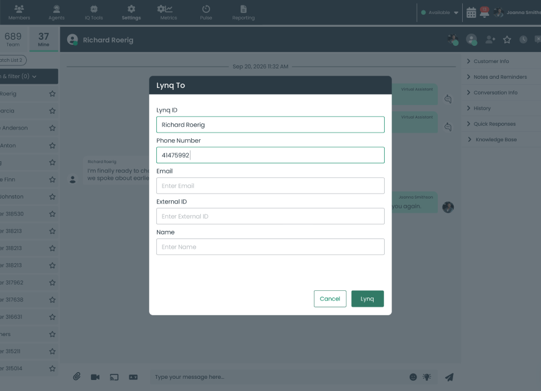Click the Email field in the dialog
The width and height of the screenshot is (541, 391).
point(270,186)
